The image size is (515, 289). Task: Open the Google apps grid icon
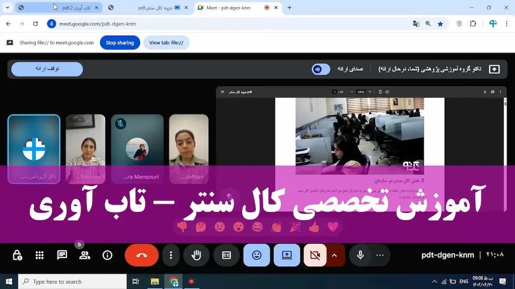coord(39,255)
